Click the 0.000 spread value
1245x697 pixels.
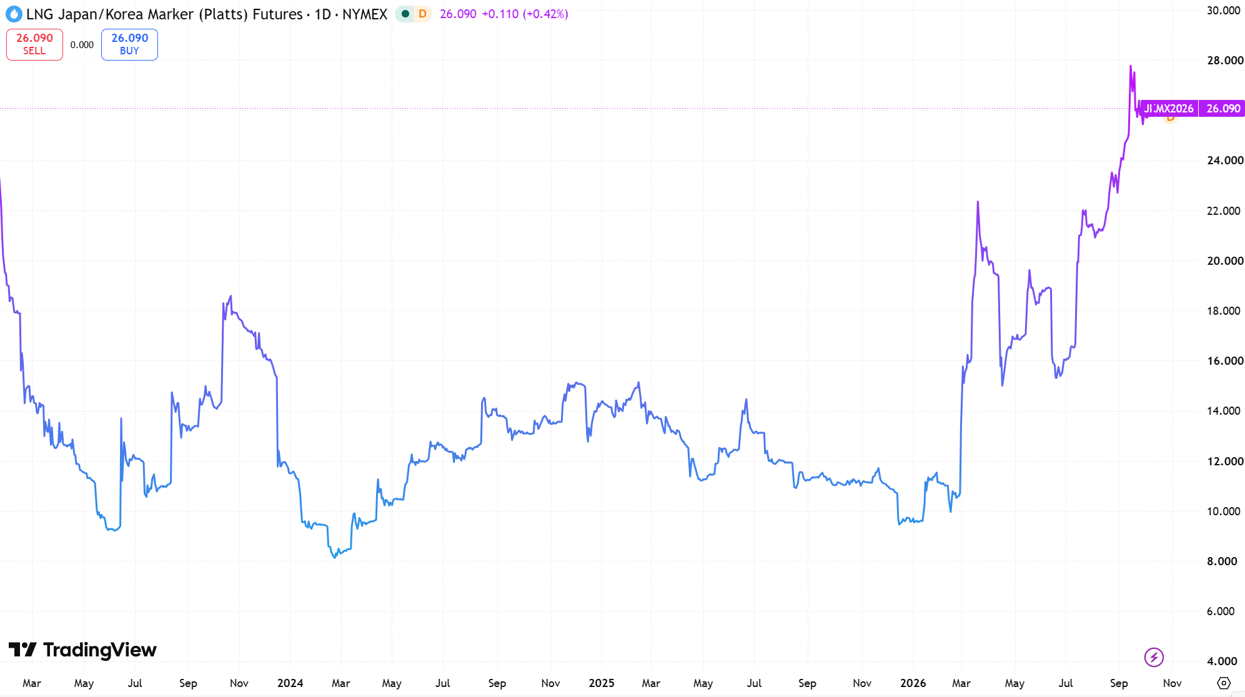point(82,45)
